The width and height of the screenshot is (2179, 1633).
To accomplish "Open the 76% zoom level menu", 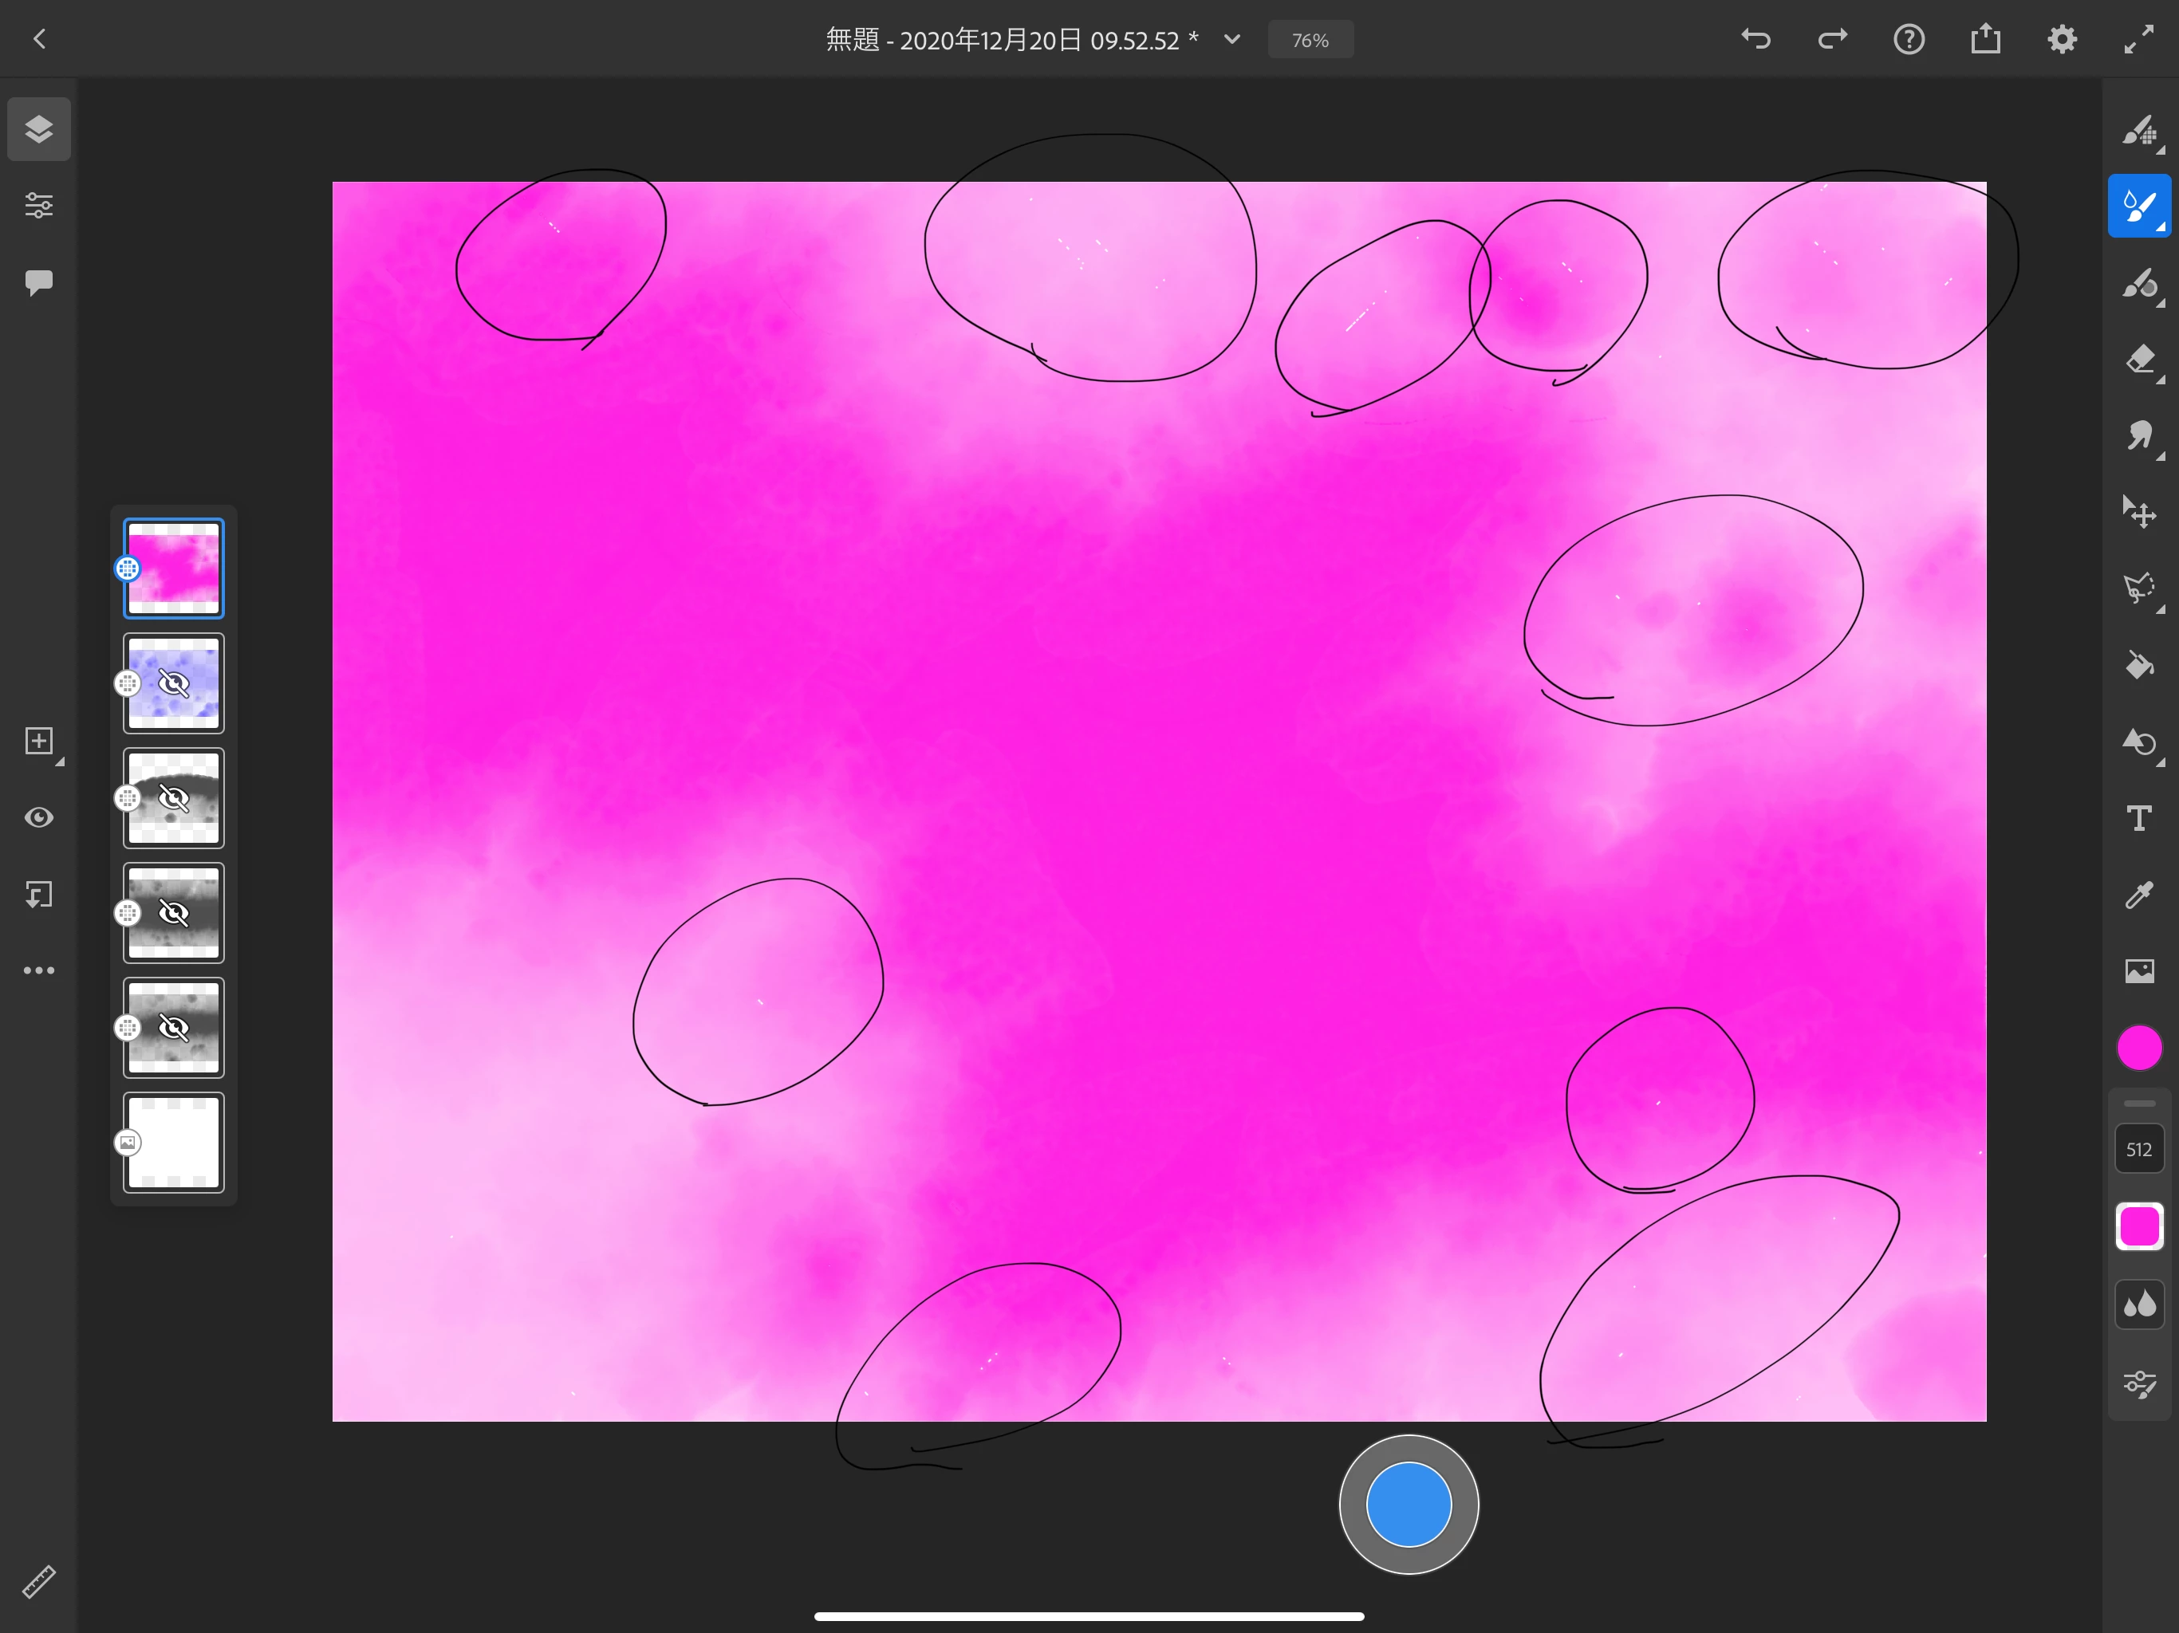I will [1310, 41].
